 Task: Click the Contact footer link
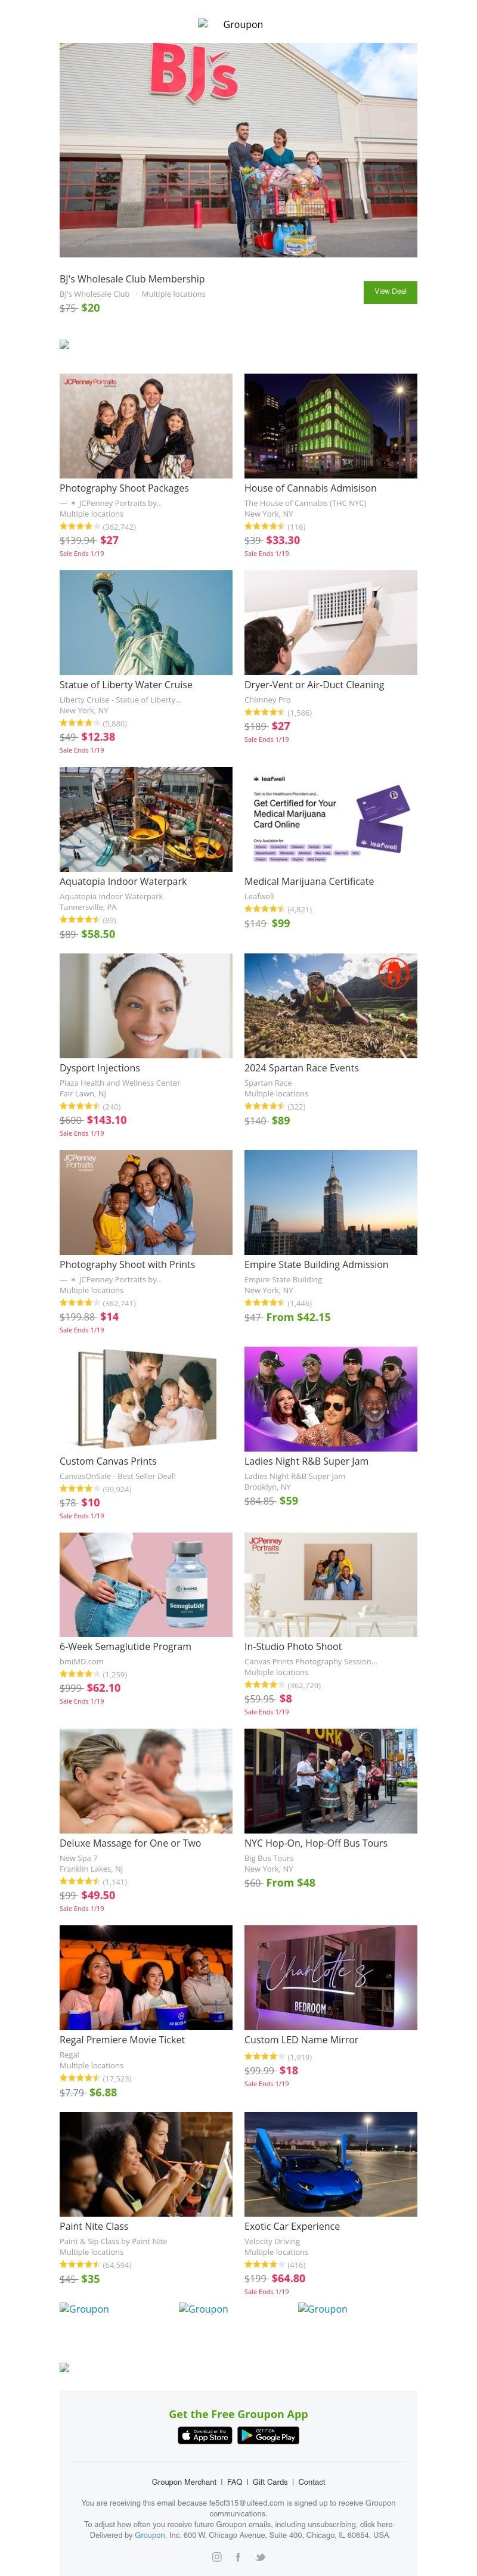click(x=311, y=2482)
